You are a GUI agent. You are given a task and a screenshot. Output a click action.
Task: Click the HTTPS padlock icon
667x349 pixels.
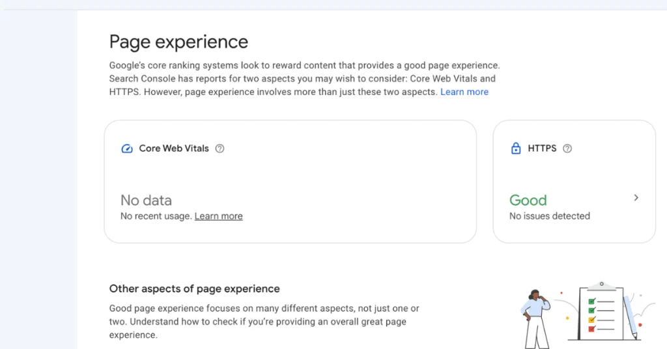tap(516, 148)
